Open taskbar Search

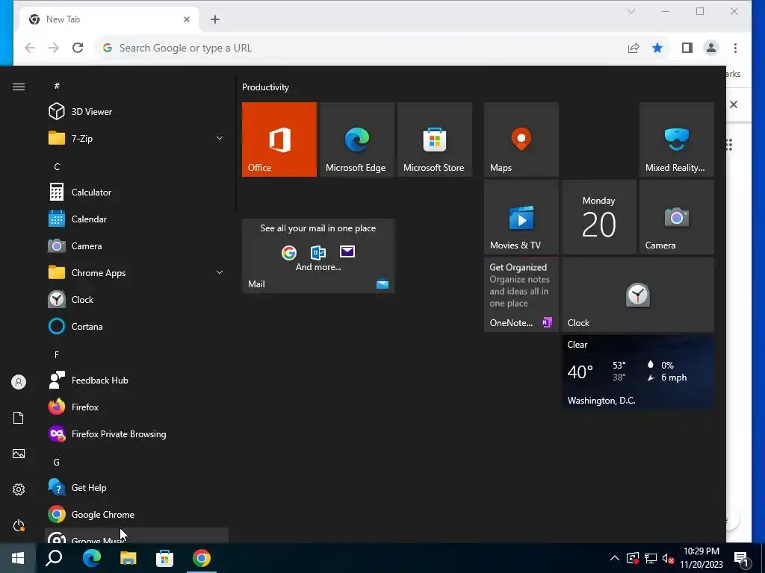pos(54,558)
